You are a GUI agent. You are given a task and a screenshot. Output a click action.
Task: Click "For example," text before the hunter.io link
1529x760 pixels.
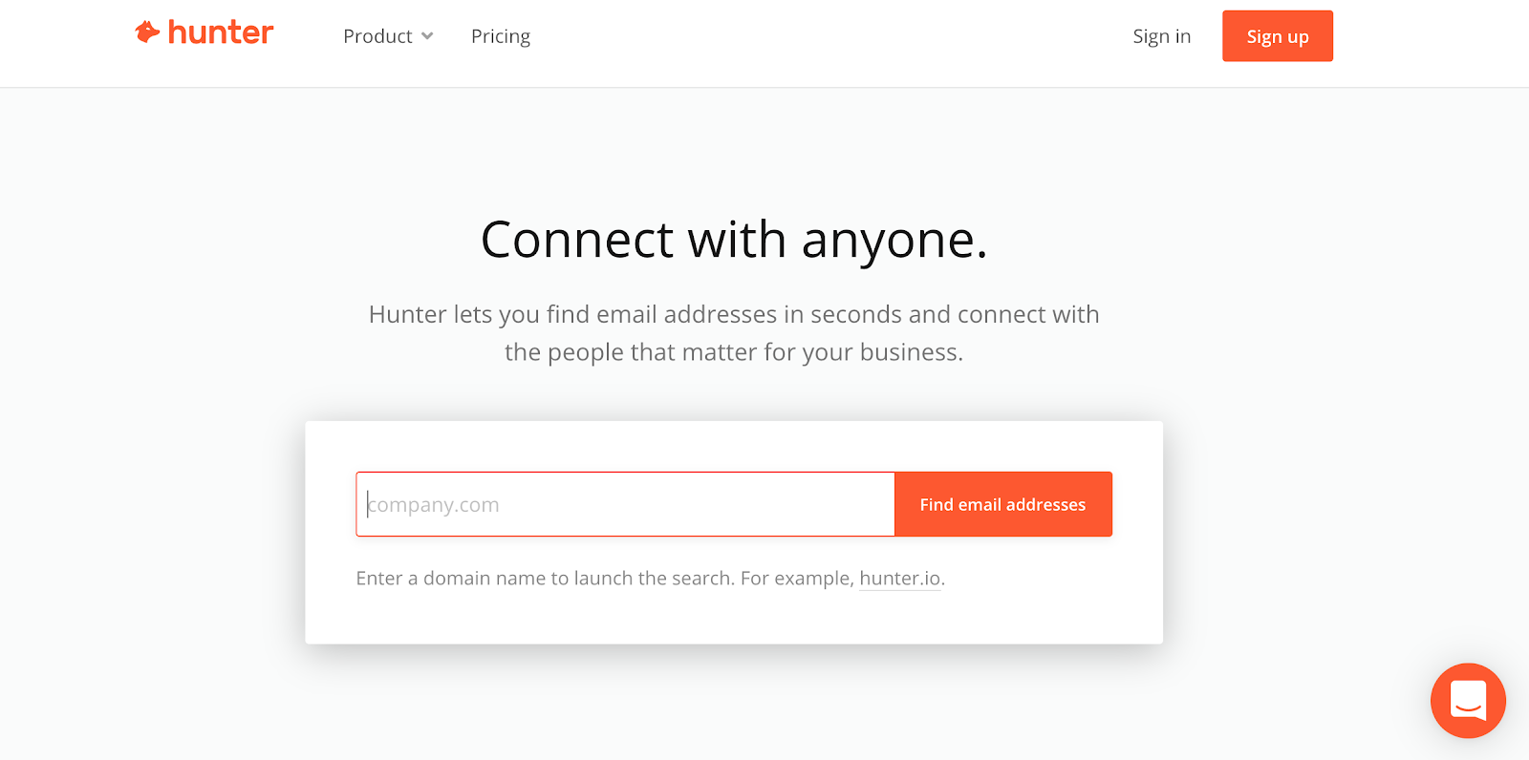[x=797, y=579]
